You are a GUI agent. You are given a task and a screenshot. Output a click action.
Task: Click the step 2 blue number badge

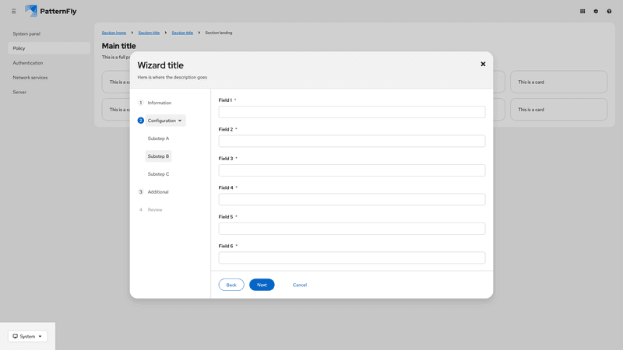141,121
